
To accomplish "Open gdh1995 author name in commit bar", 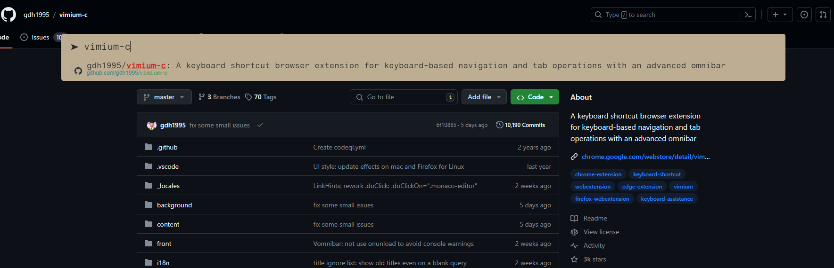I will [x=173, y=125].
